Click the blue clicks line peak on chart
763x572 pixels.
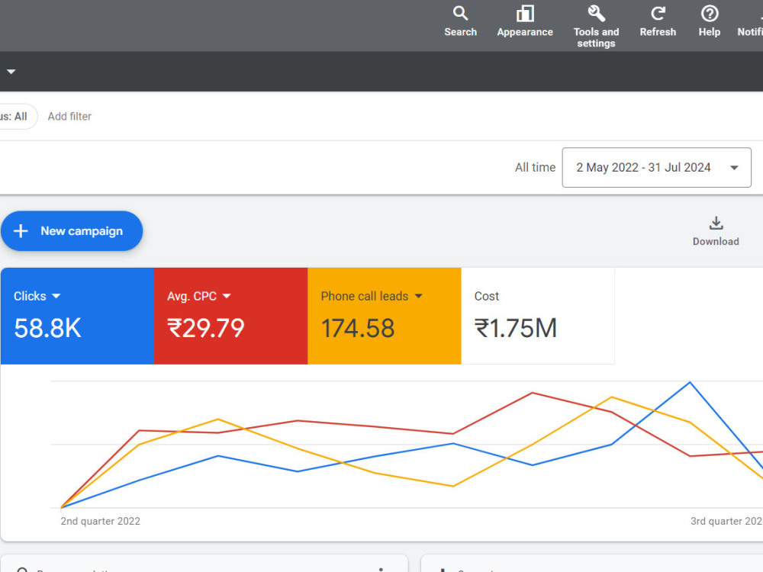coord(690,383)
